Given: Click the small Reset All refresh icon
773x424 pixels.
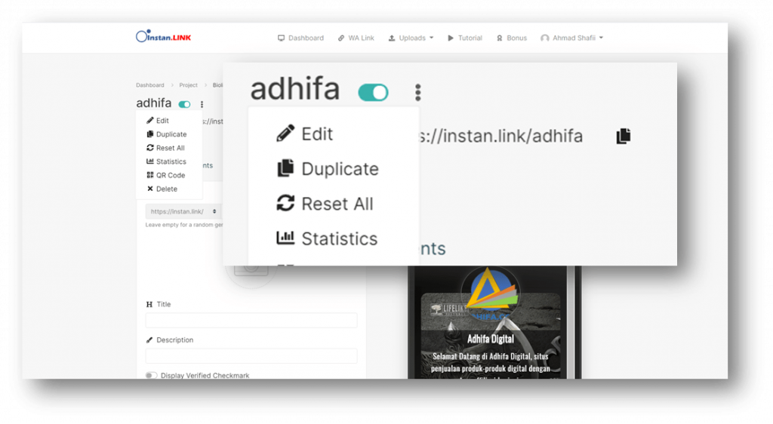Looking at the screenshot, I should coord(150,148).
